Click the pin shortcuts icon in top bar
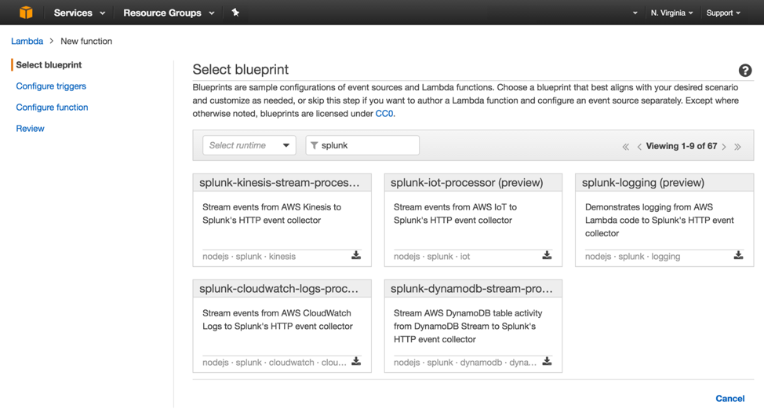Viewport: 764px width, 409px height. point(235,13)
